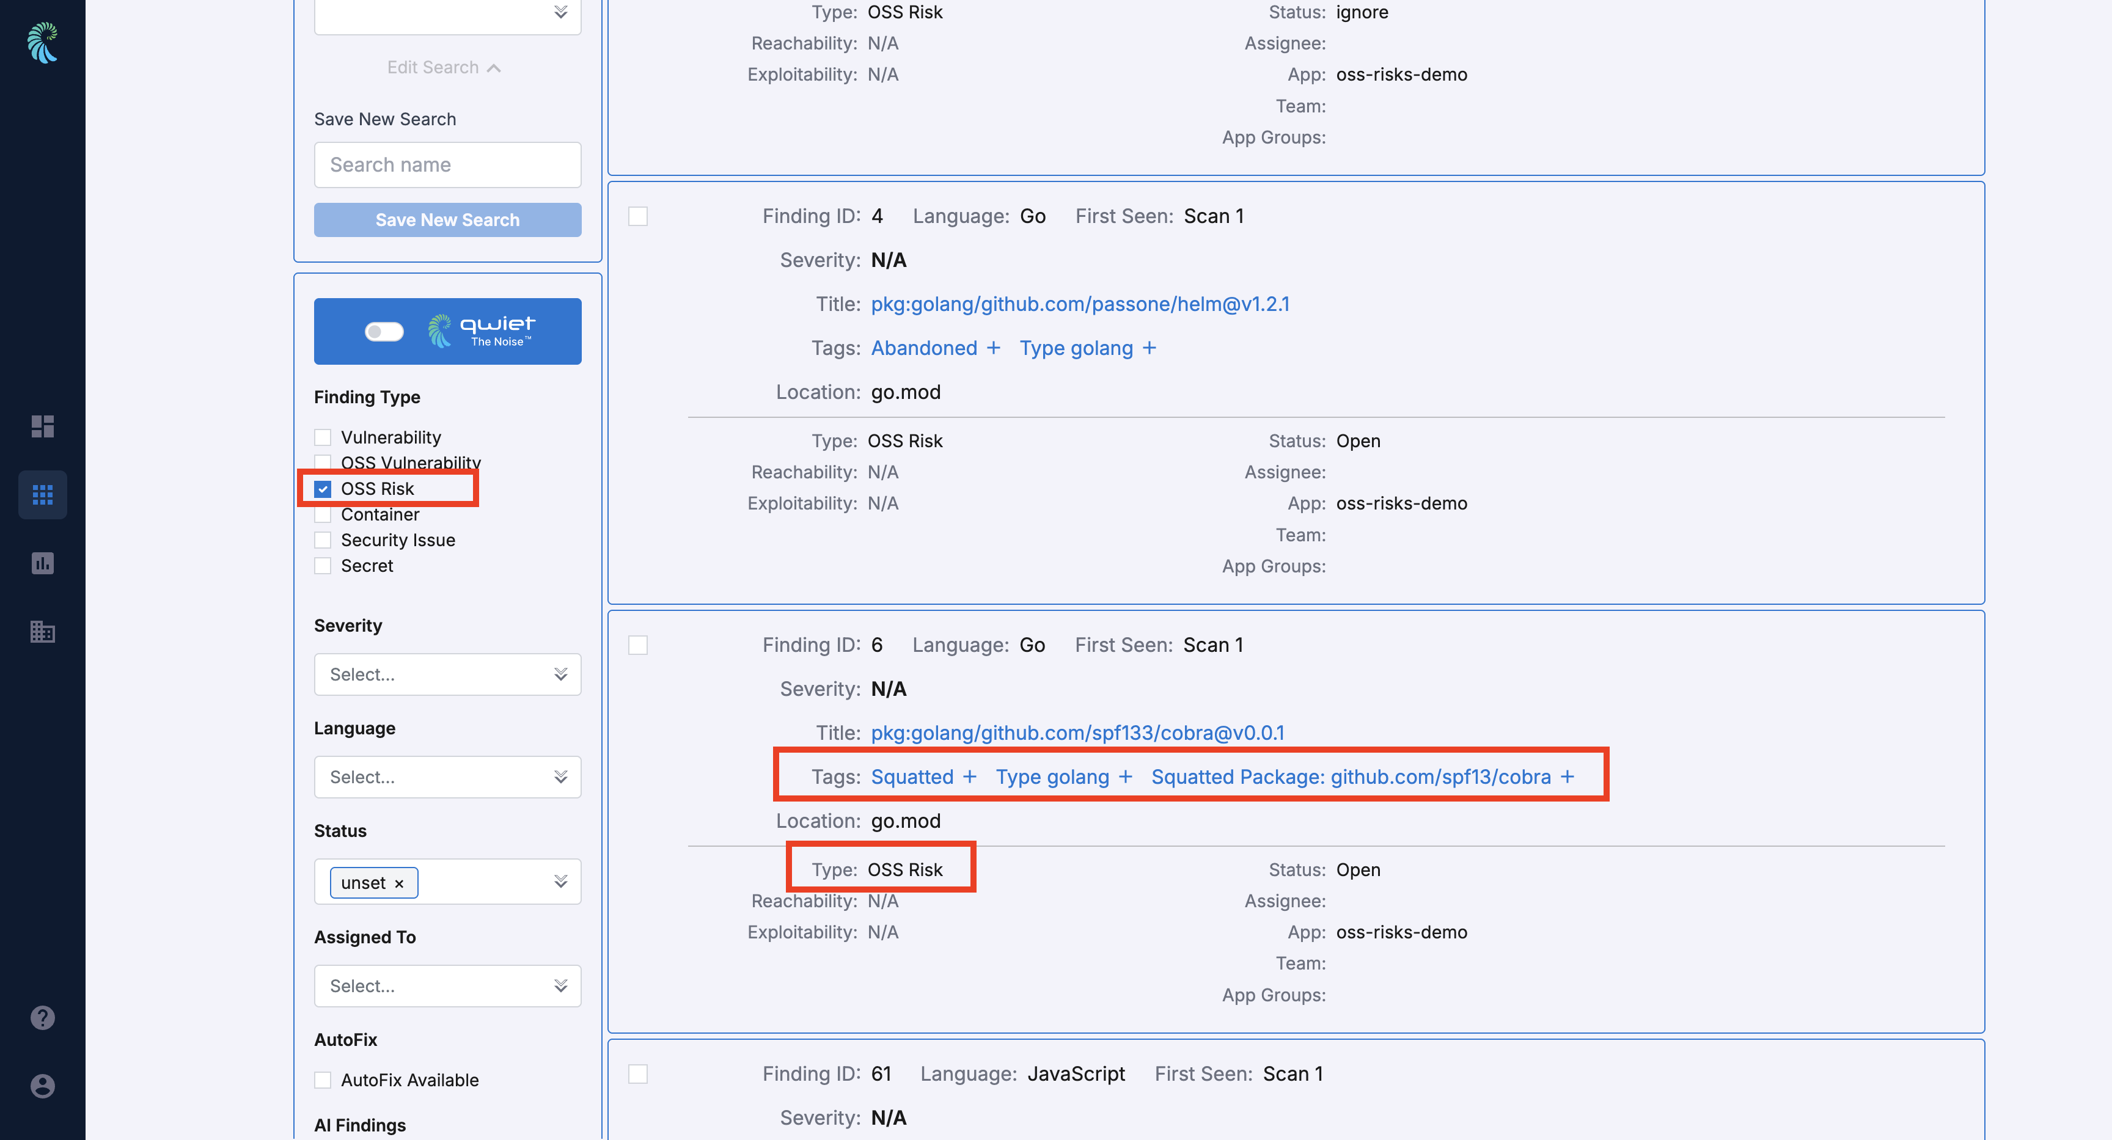Enable the AutoFix Available checkbox
The height and width of the screenshot is (1140, 2112).
click(x=322, y=1080)
